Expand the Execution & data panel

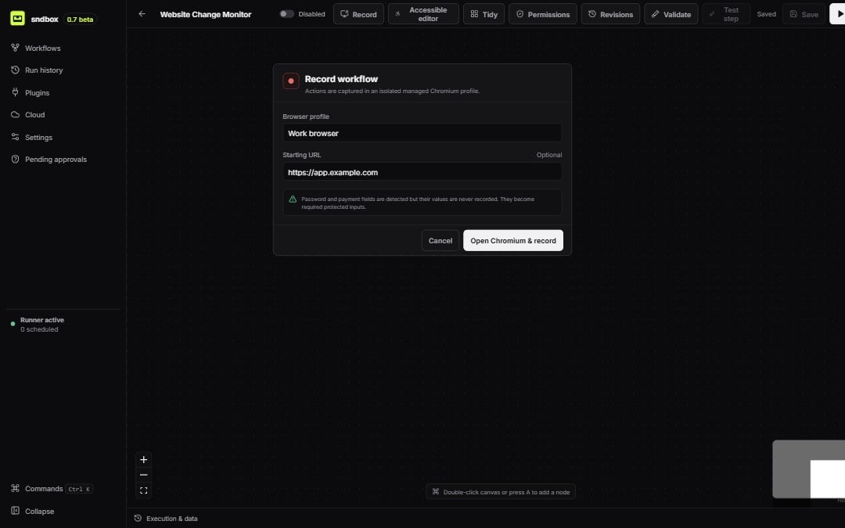coord(166,519)
